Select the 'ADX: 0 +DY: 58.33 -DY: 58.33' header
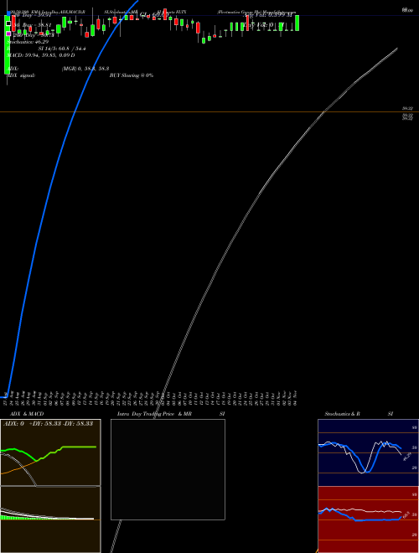419x553 pixels. pyautogui.click(x=48, y=423)
